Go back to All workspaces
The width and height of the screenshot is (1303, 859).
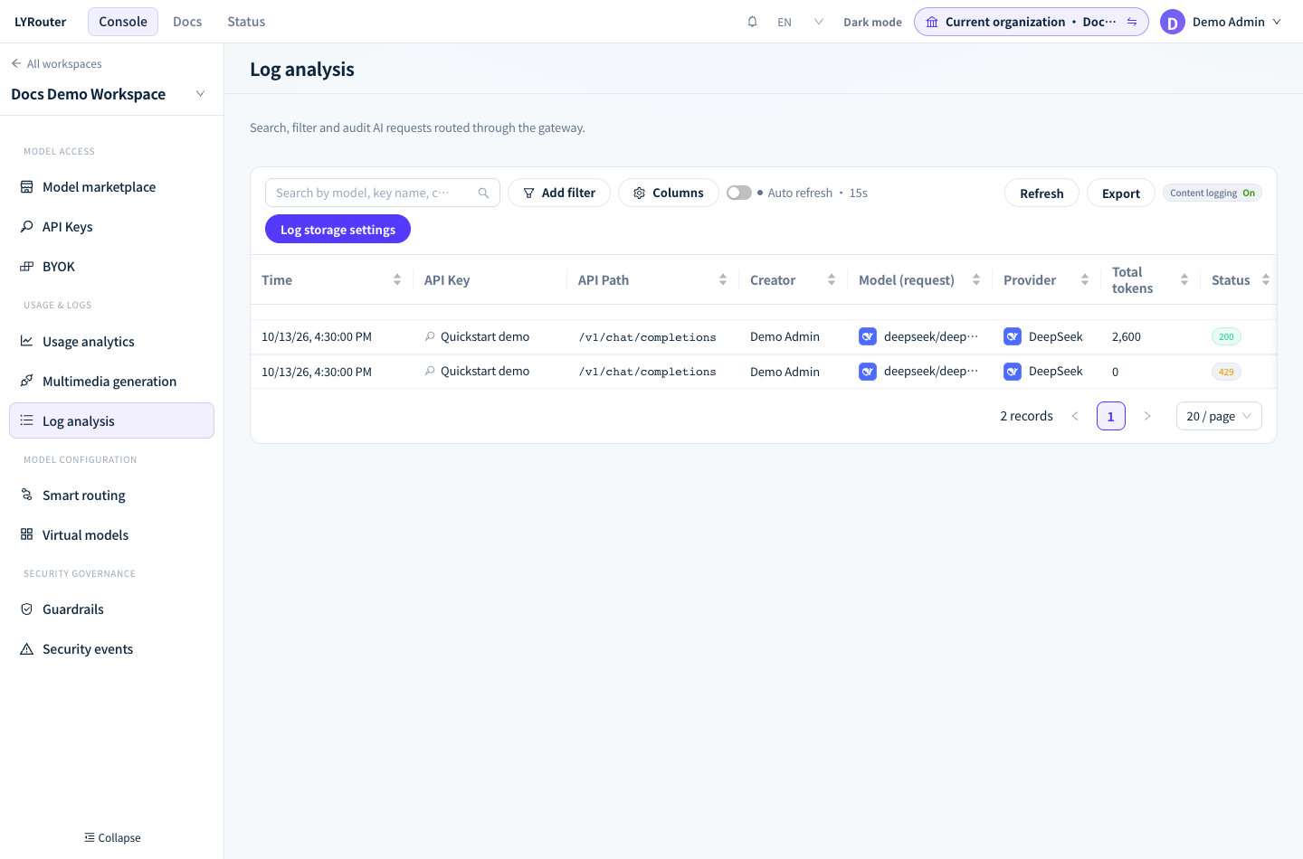(x=56, y=64)
